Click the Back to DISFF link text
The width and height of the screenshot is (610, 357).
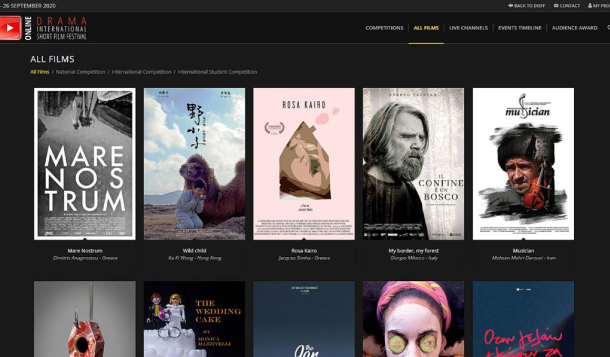[530, 6]
